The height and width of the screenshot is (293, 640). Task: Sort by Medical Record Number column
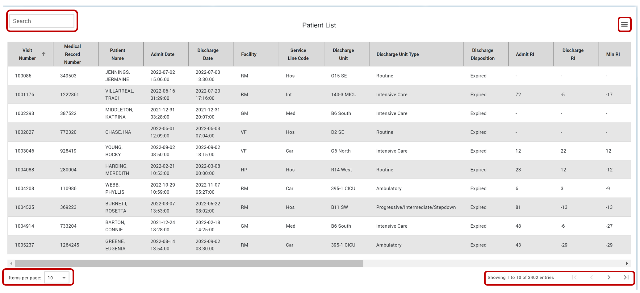pos(73,54)
